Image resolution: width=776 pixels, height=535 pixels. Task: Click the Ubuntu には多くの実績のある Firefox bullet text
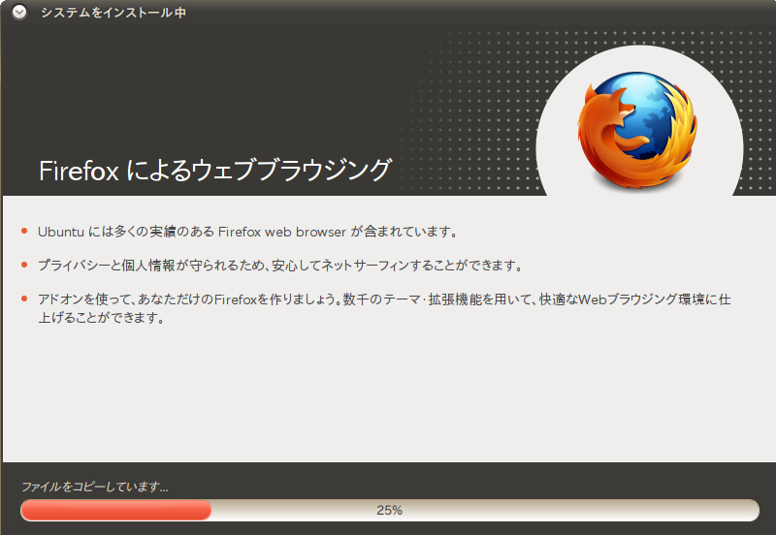[x=249, y=232]
